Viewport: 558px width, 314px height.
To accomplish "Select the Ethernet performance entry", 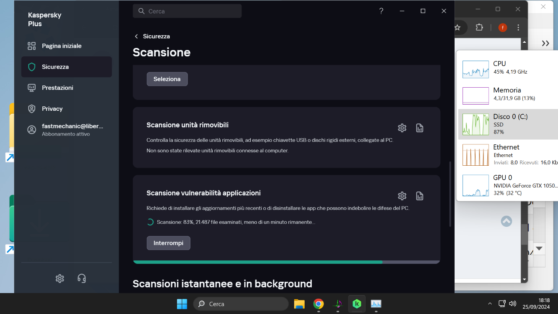I will click(508, 155).
